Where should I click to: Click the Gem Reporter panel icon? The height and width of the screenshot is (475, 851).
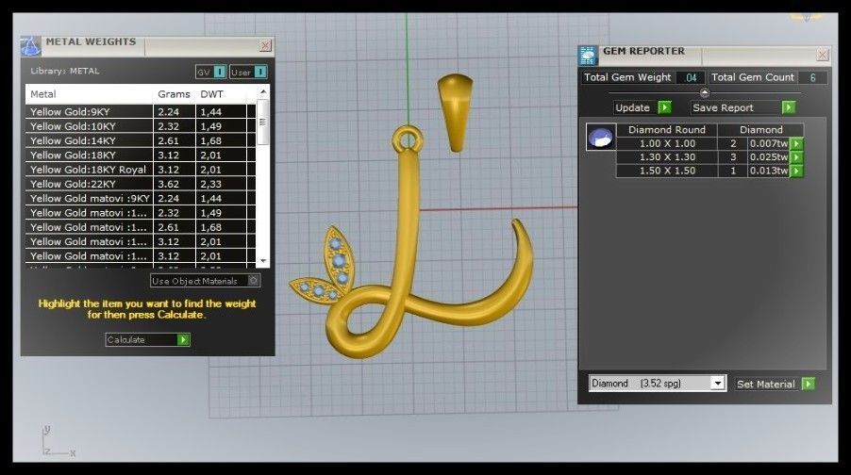tap(587, 56)
